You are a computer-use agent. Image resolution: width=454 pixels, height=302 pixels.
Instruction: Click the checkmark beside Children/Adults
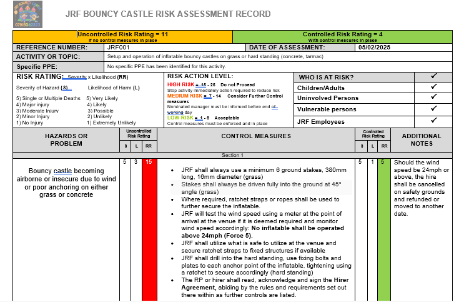point(433,87)
